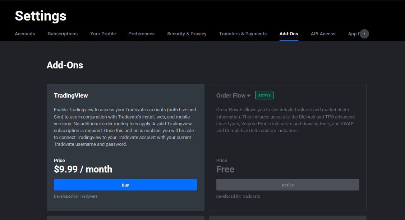This screenshot has height=220, width=405.
Task: Click Developed by: Tradovate under Order Flow +
Action: [238, 196]
